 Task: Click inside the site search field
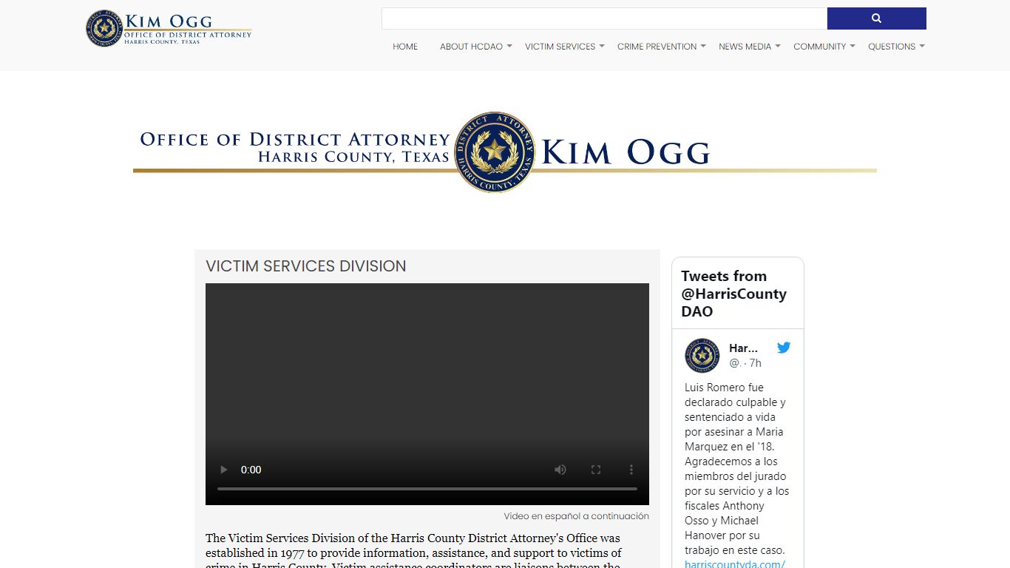coord(604,18)
